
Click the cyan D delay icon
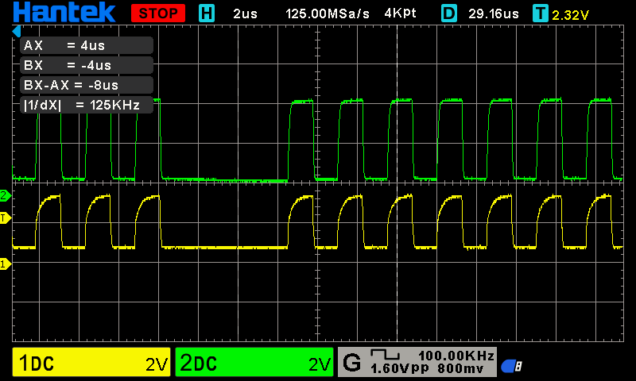point(449,13)
